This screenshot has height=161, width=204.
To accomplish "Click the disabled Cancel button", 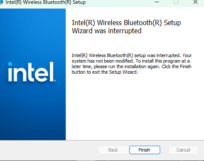I will point(183,150).
